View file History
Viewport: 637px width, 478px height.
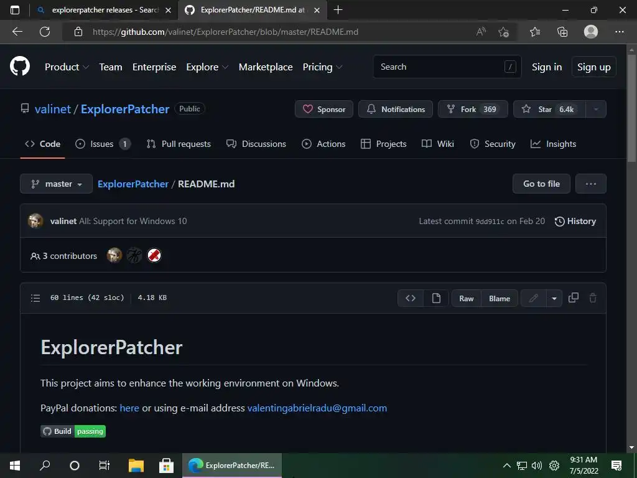575,221
